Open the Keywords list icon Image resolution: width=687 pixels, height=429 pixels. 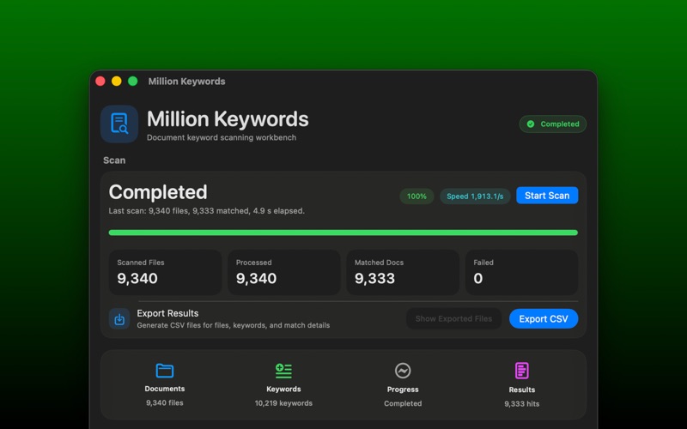pos(283,371)
